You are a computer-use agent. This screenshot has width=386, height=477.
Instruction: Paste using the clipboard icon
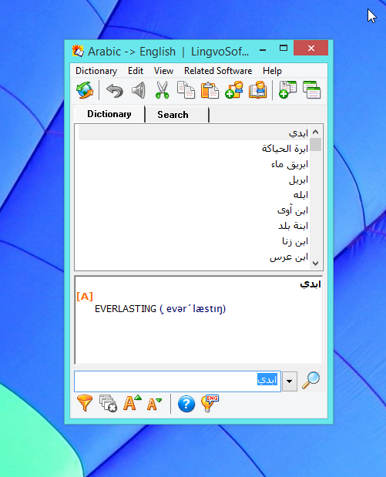[x=210, y=90]
